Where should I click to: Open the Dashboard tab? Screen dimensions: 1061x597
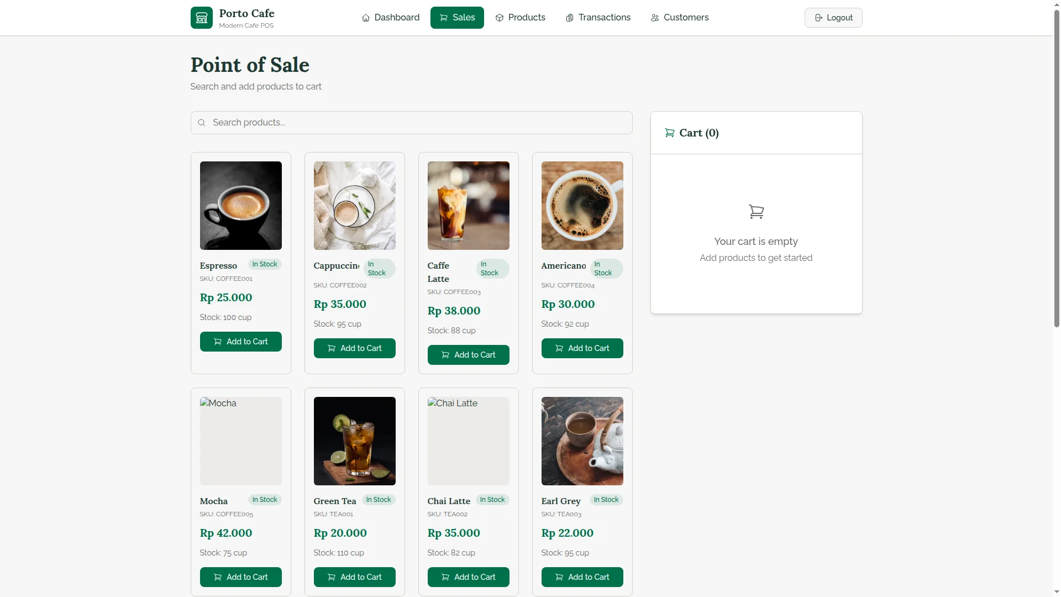point(390,18)
